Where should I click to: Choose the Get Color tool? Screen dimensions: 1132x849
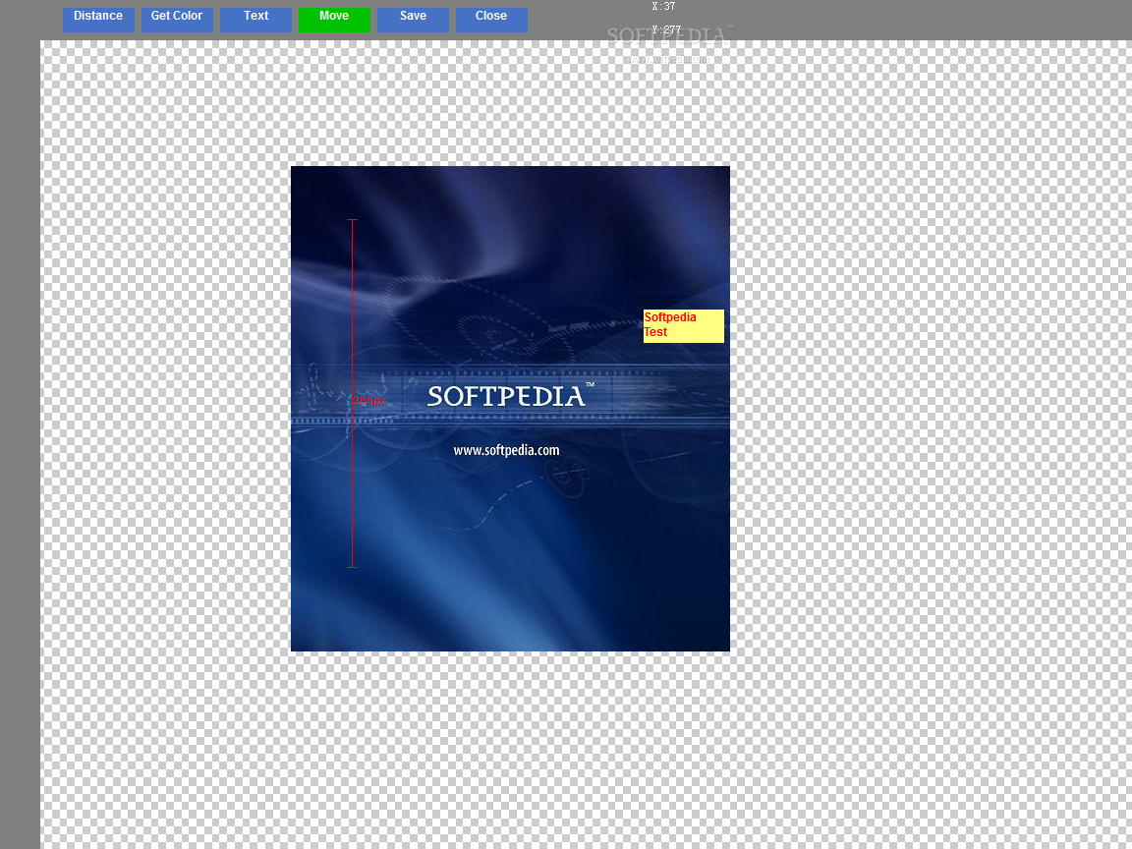click(177, 20)
